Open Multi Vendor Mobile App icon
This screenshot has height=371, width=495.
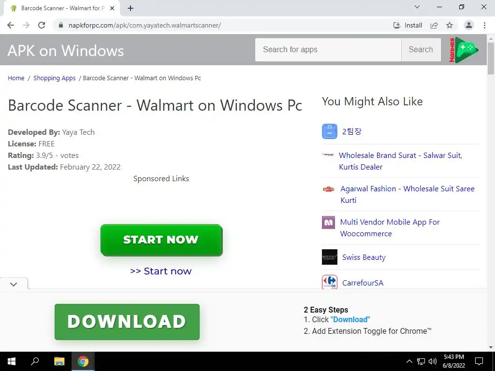click(x=328, y=223)
